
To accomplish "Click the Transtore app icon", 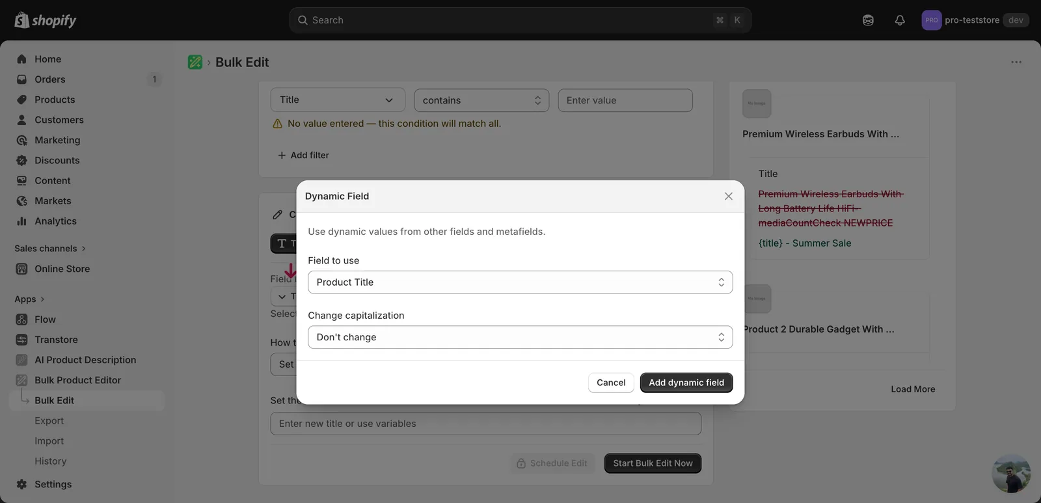I will (21, 340).
